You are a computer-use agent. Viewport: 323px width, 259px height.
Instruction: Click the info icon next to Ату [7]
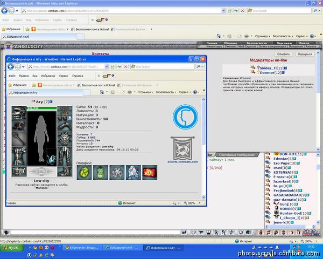point(51,101)
